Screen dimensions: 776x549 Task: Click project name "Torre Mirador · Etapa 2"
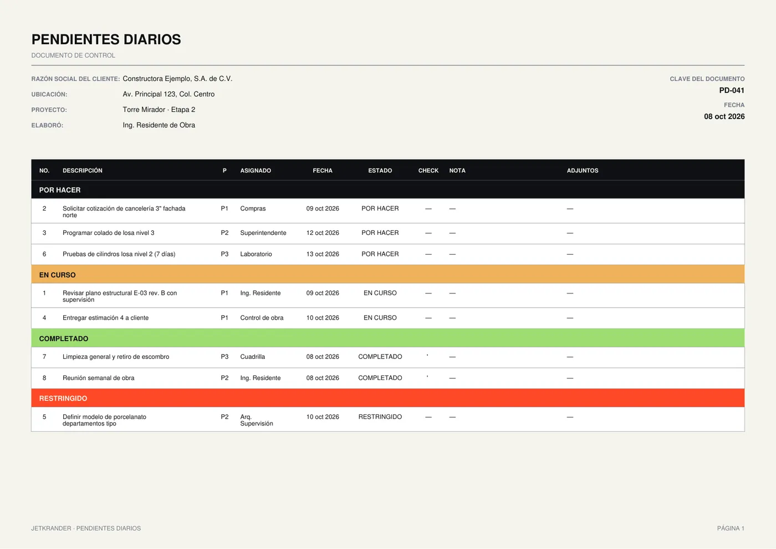tap(159, 110)
